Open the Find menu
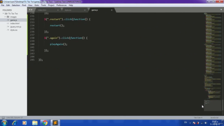Image resolution: width=224 pixels, height=126 pixels. click(24, 5)
